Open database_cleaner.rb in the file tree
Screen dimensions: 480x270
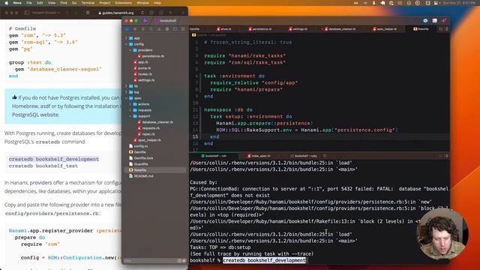pos(155,122)
